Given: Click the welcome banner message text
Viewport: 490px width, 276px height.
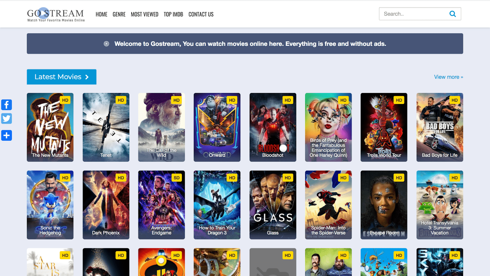Looking at the screenshot, I should pyautogui.click(x=250, y=44).
